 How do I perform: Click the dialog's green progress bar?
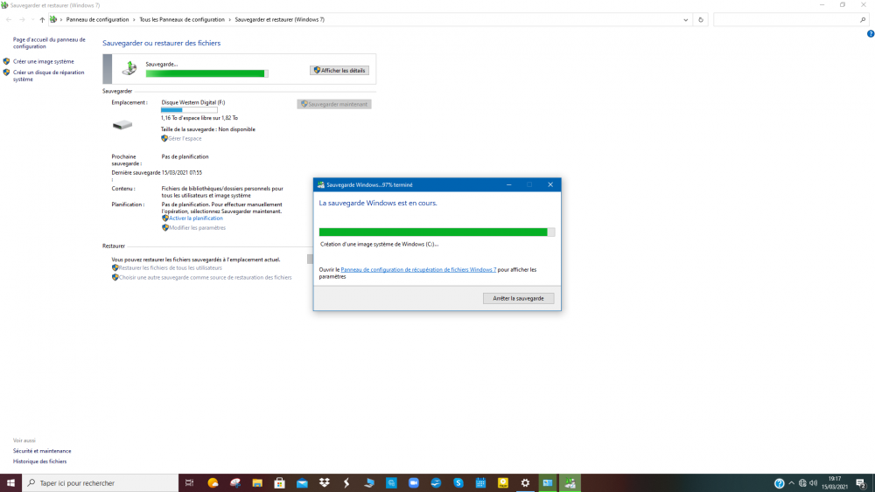tap(437, 232)
